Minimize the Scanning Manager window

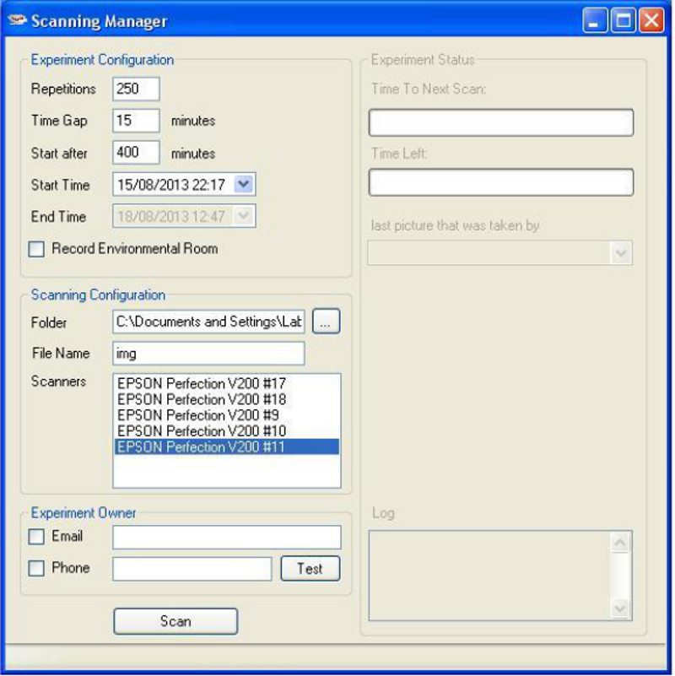click(595, 20)
